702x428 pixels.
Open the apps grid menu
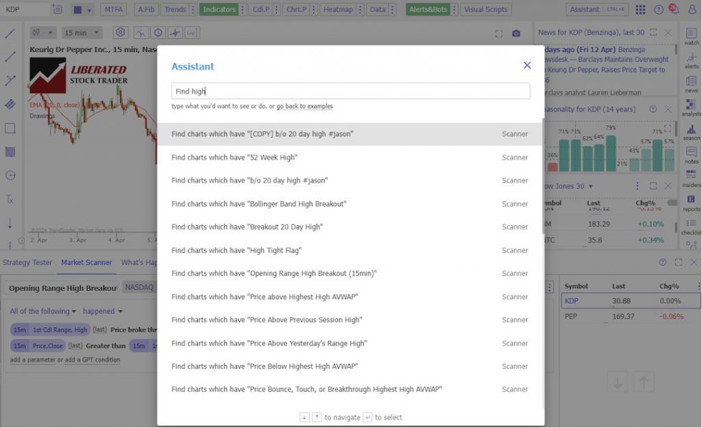(641, 10)
